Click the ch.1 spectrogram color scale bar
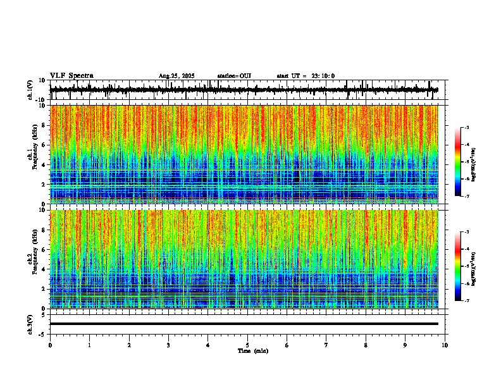Viewport: 501px width, 387px height. 458,162
